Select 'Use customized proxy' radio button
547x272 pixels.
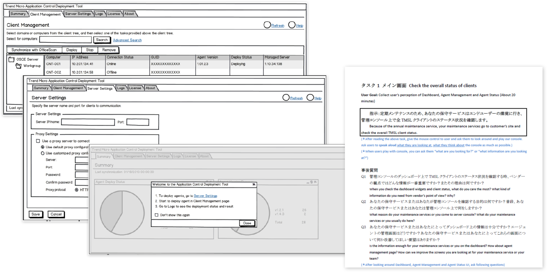pos(43,153)
